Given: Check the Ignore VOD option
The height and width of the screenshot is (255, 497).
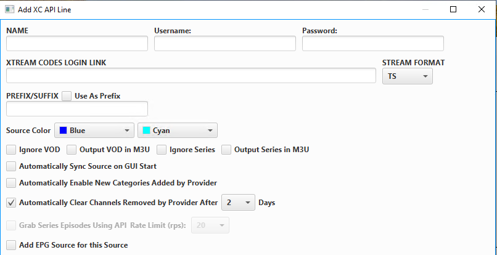Looking at the screenshot, I should point(11,150).
